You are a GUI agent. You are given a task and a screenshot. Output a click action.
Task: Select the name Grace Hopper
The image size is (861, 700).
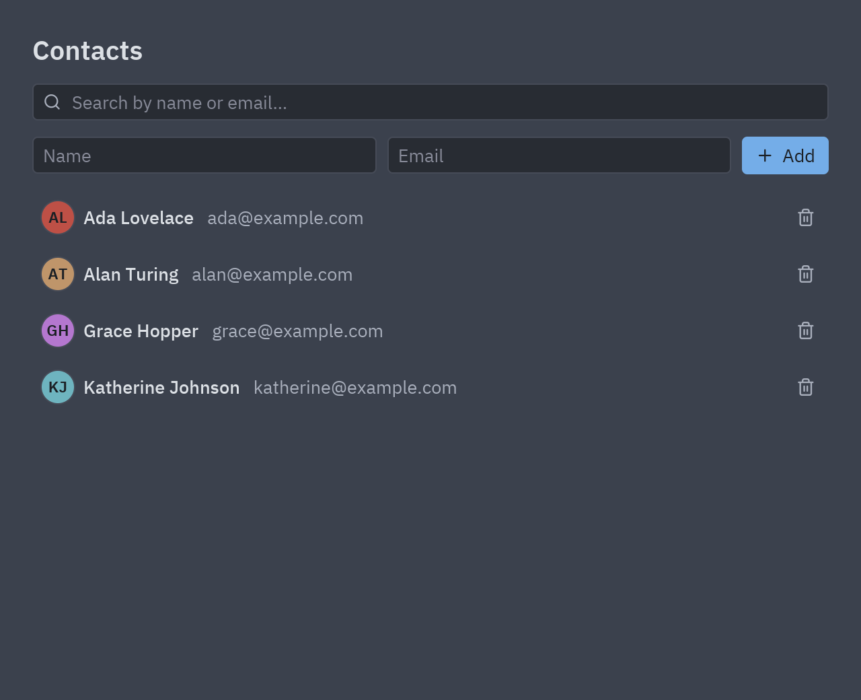coord(141,331)
